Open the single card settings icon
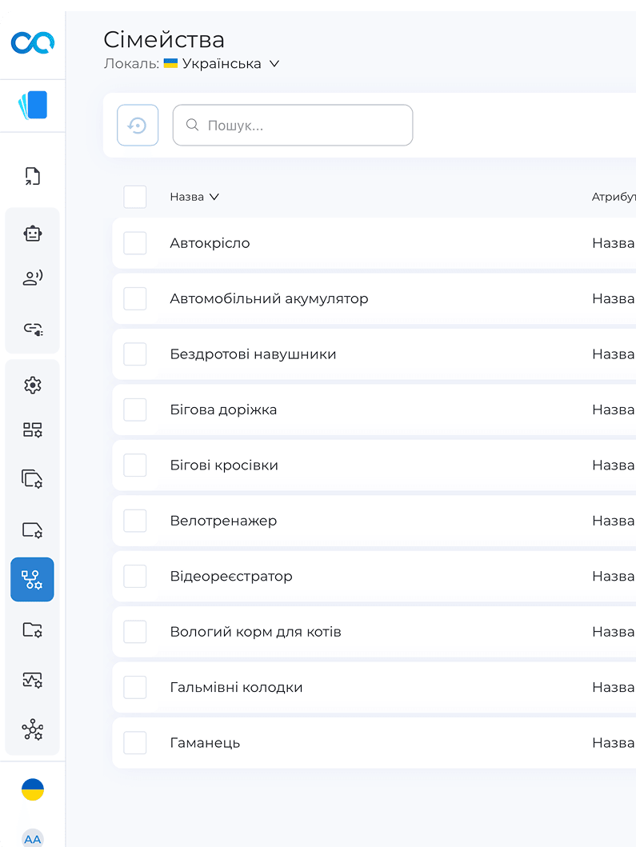Viewport: 636px width, 847px height. point(33,530)
